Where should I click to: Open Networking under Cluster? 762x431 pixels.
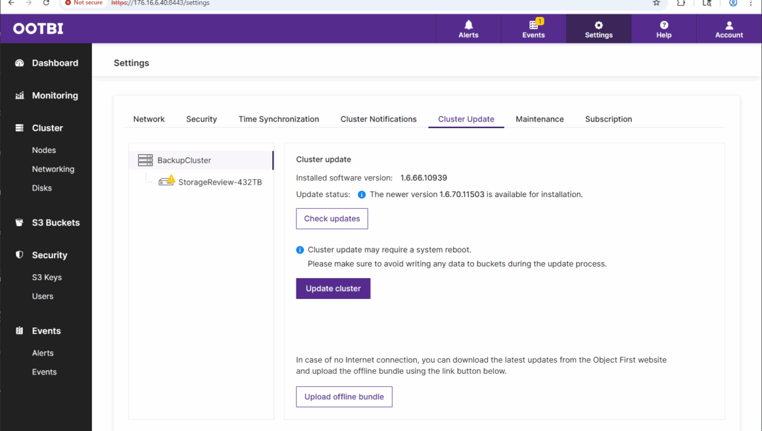[53, 169]
